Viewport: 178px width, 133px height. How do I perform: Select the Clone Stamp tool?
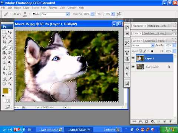coord(4,52)
